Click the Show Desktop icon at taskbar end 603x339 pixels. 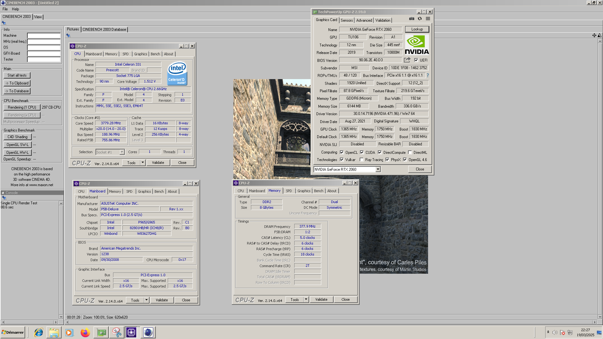tap(600, 332)
